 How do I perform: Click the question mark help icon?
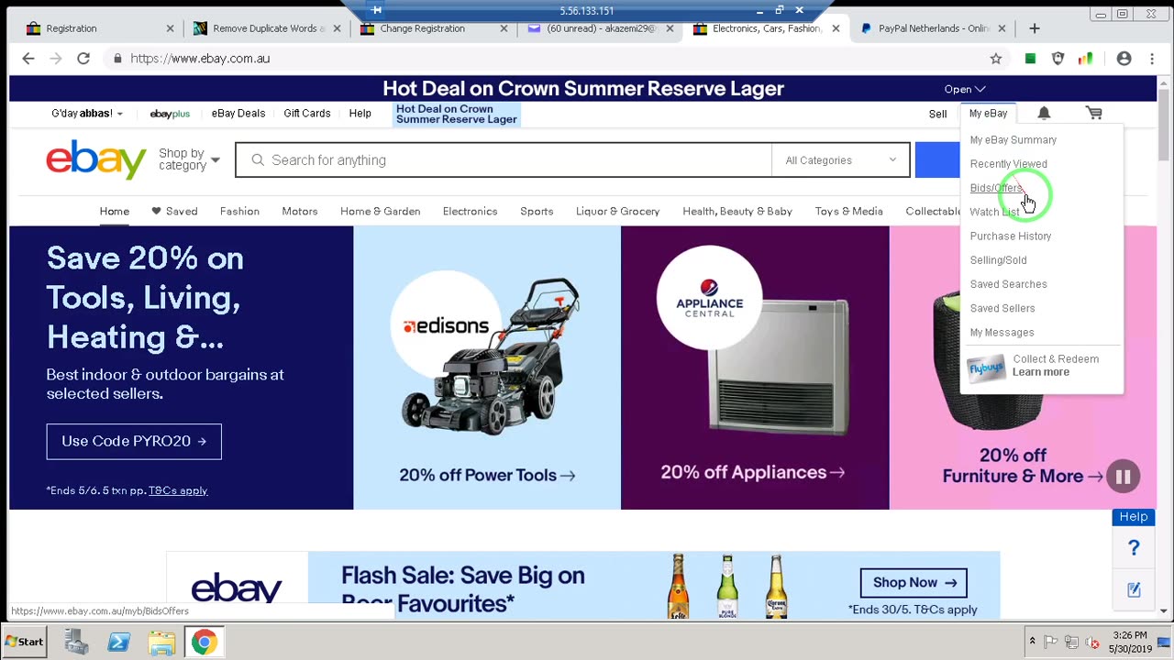1134,548
